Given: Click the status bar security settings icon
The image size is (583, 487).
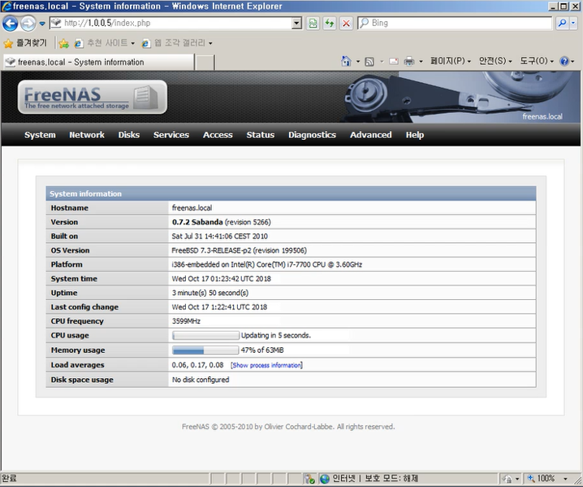Looking at the screenshot, I should pos(507,479).
